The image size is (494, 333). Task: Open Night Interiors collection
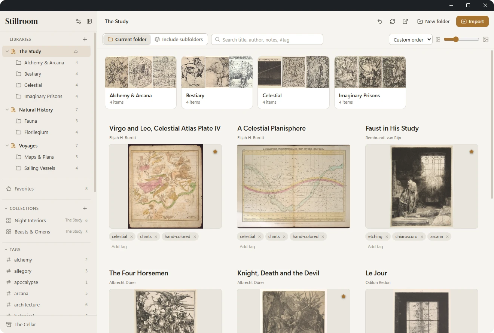46,220
